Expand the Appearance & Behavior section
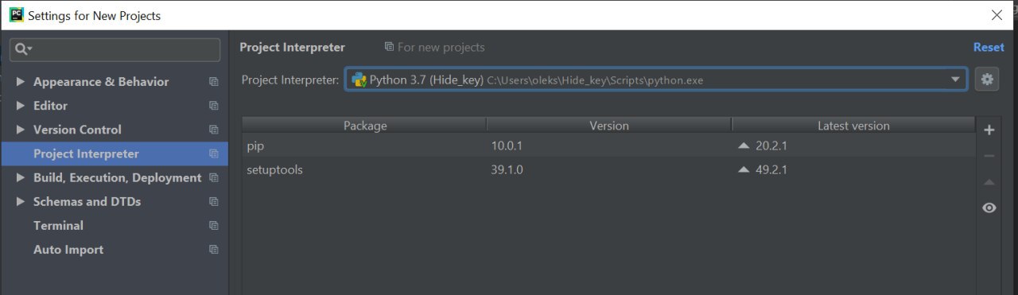This screenshot has width=1018, height=295. (20, 82)
